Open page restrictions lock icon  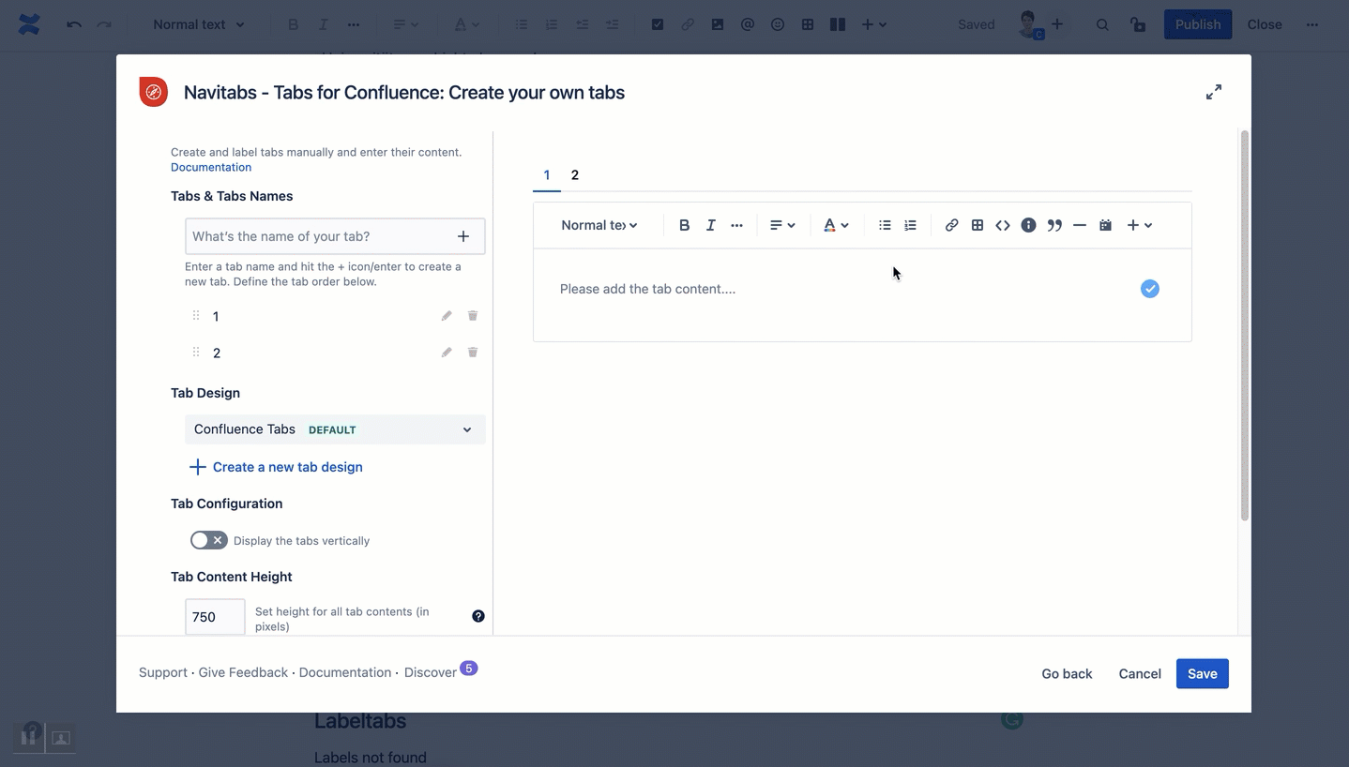1138,24
